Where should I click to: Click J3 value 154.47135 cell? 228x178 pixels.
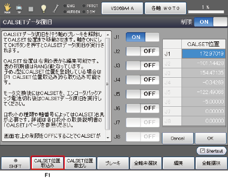(204, 73)
